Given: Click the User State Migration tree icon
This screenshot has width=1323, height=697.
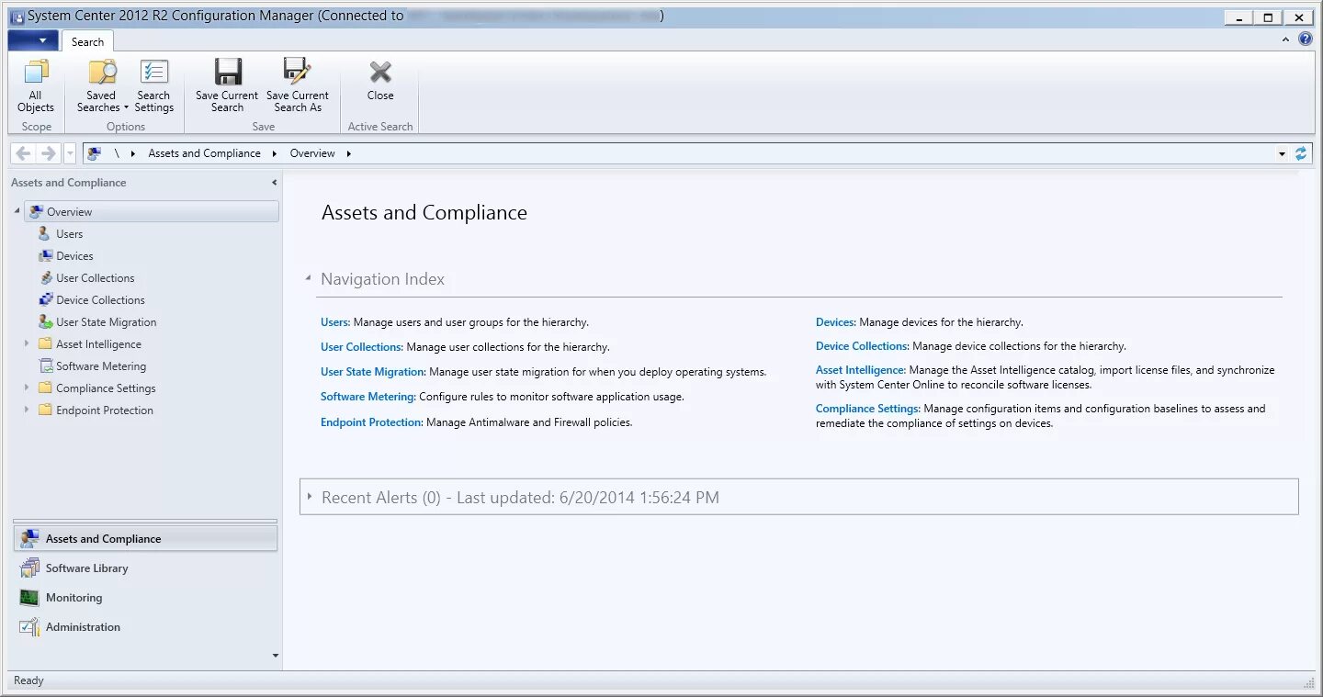Looking at the screenshot, I should [45, 322].
